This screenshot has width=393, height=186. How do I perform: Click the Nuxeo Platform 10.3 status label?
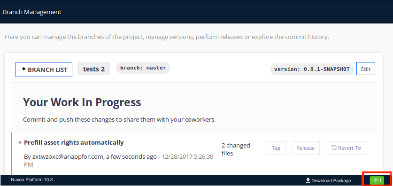pyautogui.click(x=32, y=180)
